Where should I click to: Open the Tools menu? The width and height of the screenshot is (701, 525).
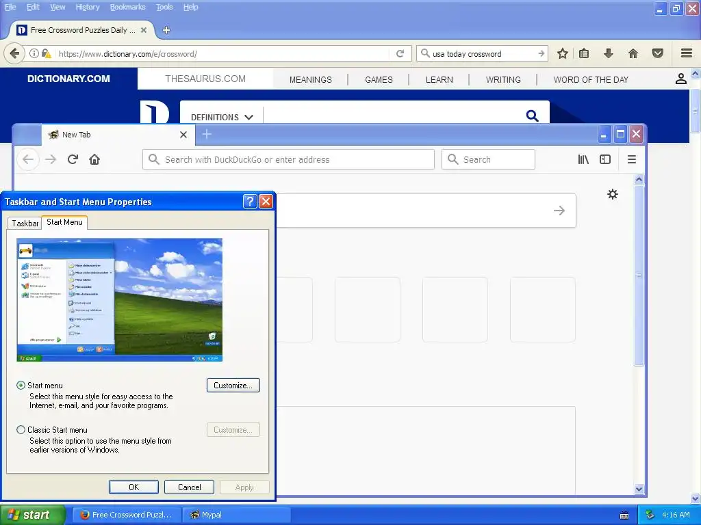tap(164, 7)
